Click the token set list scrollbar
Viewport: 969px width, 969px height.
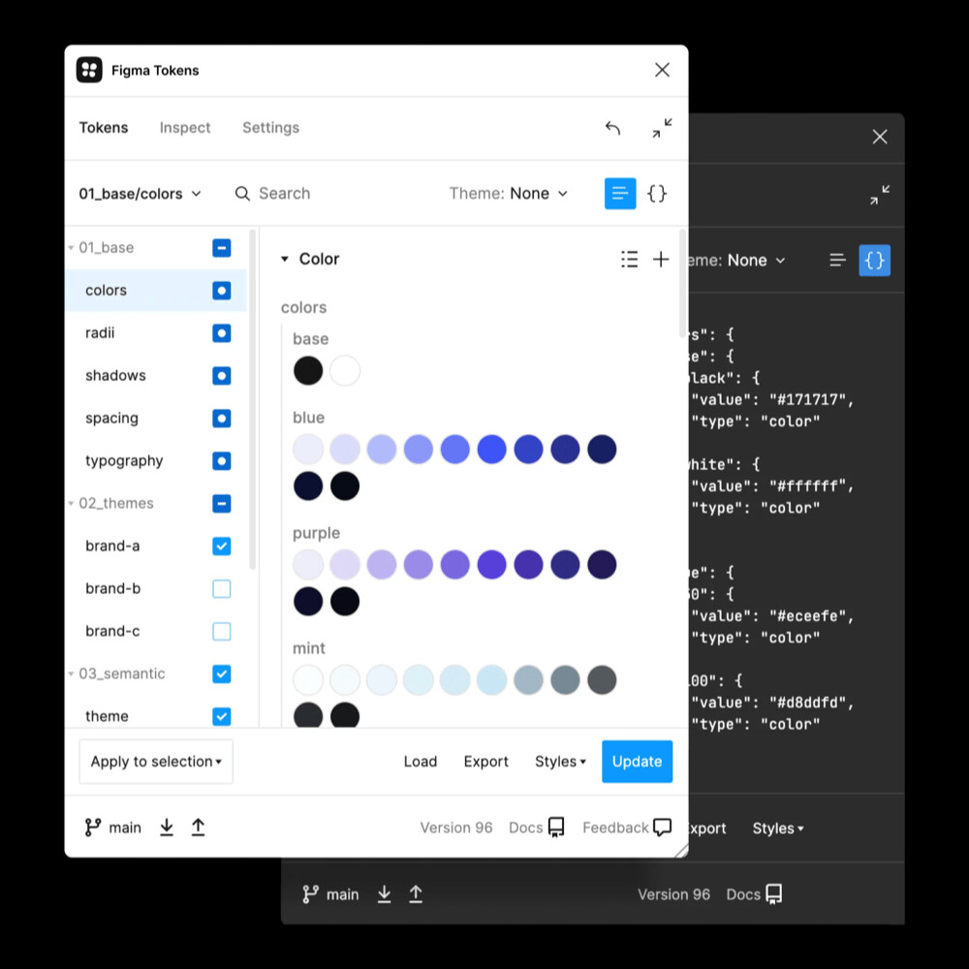pyautogui.click(x=252, y=400)
